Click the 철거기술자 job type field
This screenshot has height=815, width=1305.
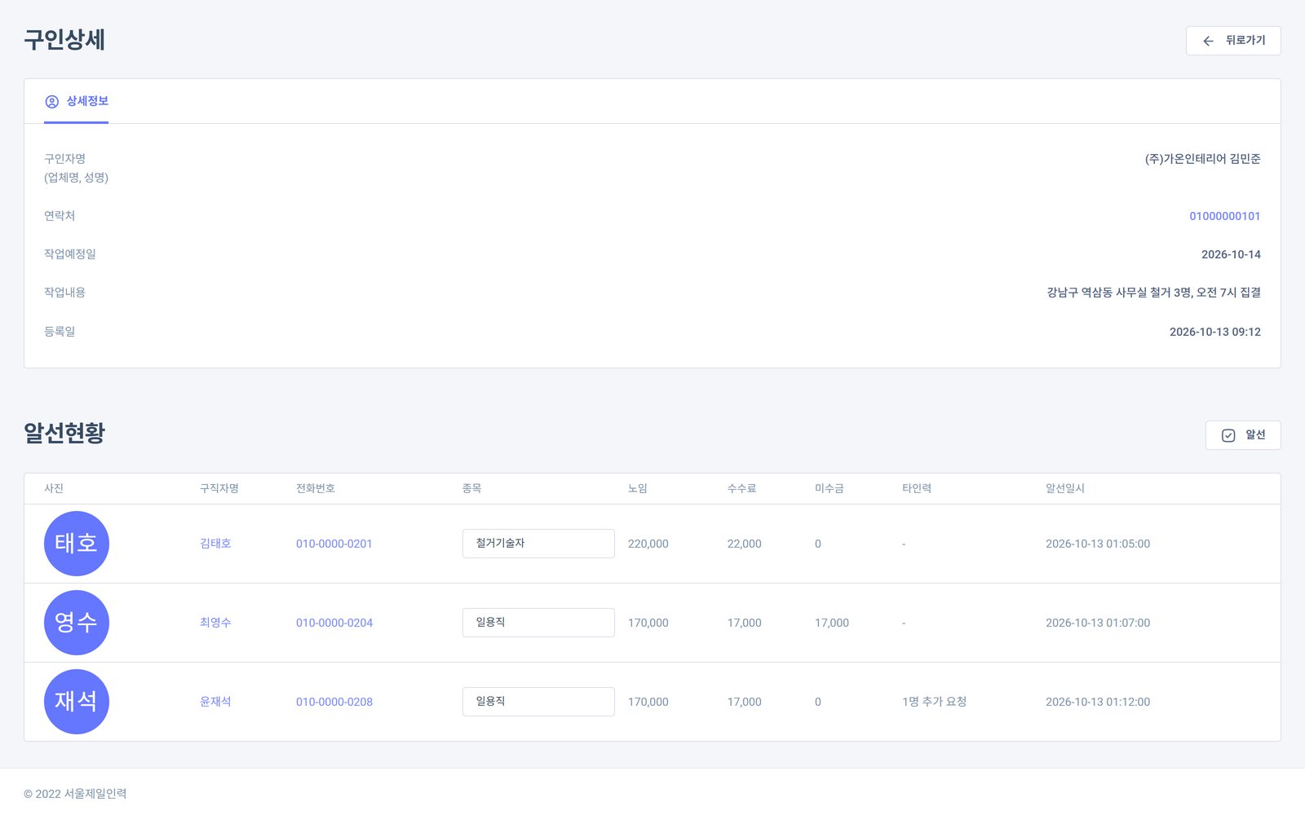click(538, 544)
